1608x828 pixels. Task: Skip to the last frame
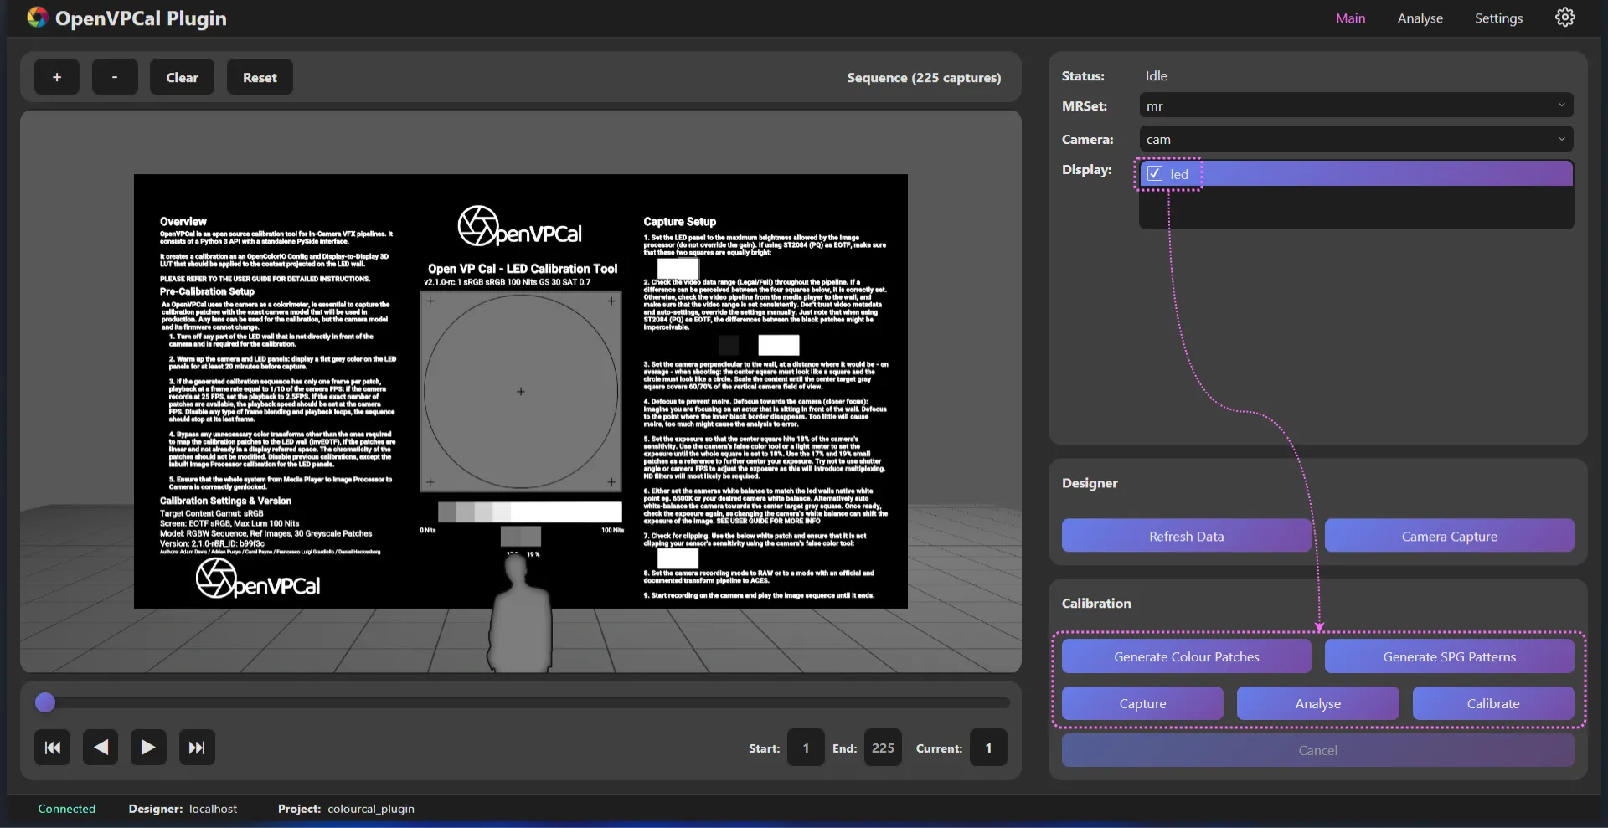point(197,748)
